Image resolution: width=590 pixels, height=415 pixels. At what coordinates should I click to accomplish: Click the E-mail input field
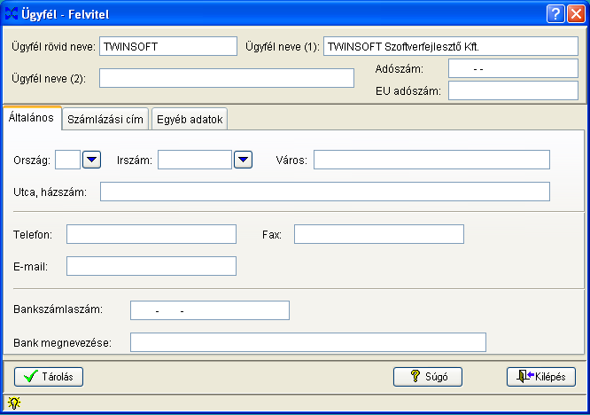pos(151,266)
